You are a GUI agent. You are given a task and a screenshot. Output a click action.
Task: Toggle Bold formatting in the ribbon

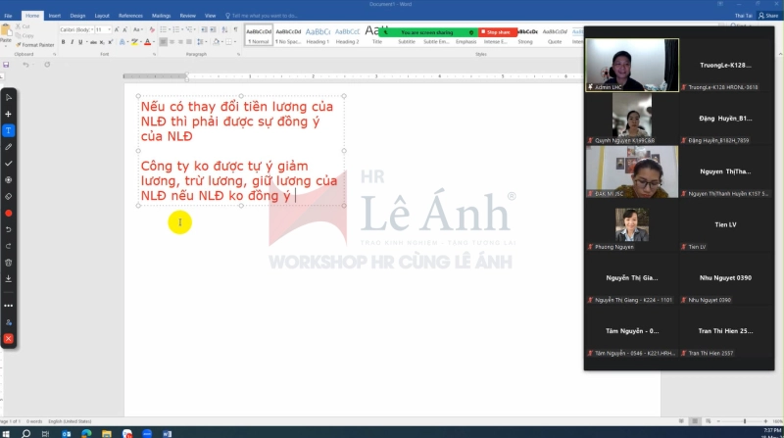pos(64,42)
